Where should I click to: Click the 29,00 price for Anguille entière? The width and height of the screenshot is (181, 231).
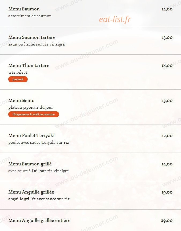pos(167,221)
